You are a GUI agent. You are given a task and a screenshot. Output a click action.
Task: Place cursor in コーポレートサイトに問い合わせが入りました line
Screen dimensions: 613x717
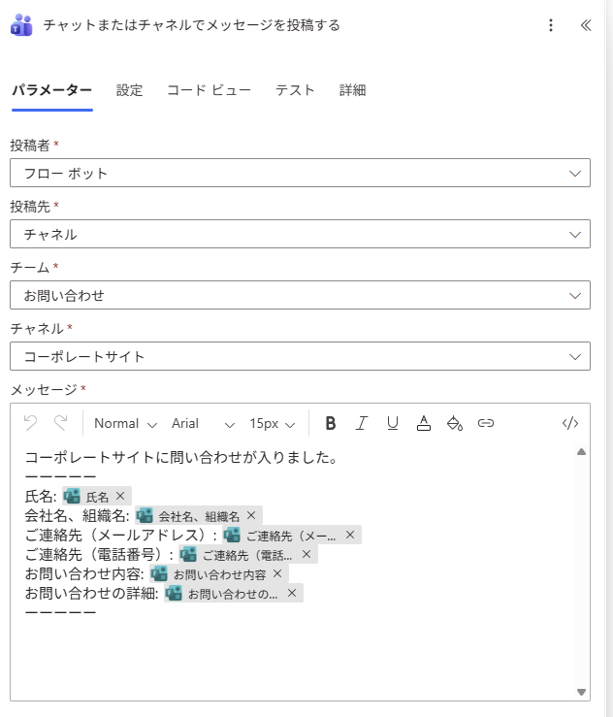(181, 457)
